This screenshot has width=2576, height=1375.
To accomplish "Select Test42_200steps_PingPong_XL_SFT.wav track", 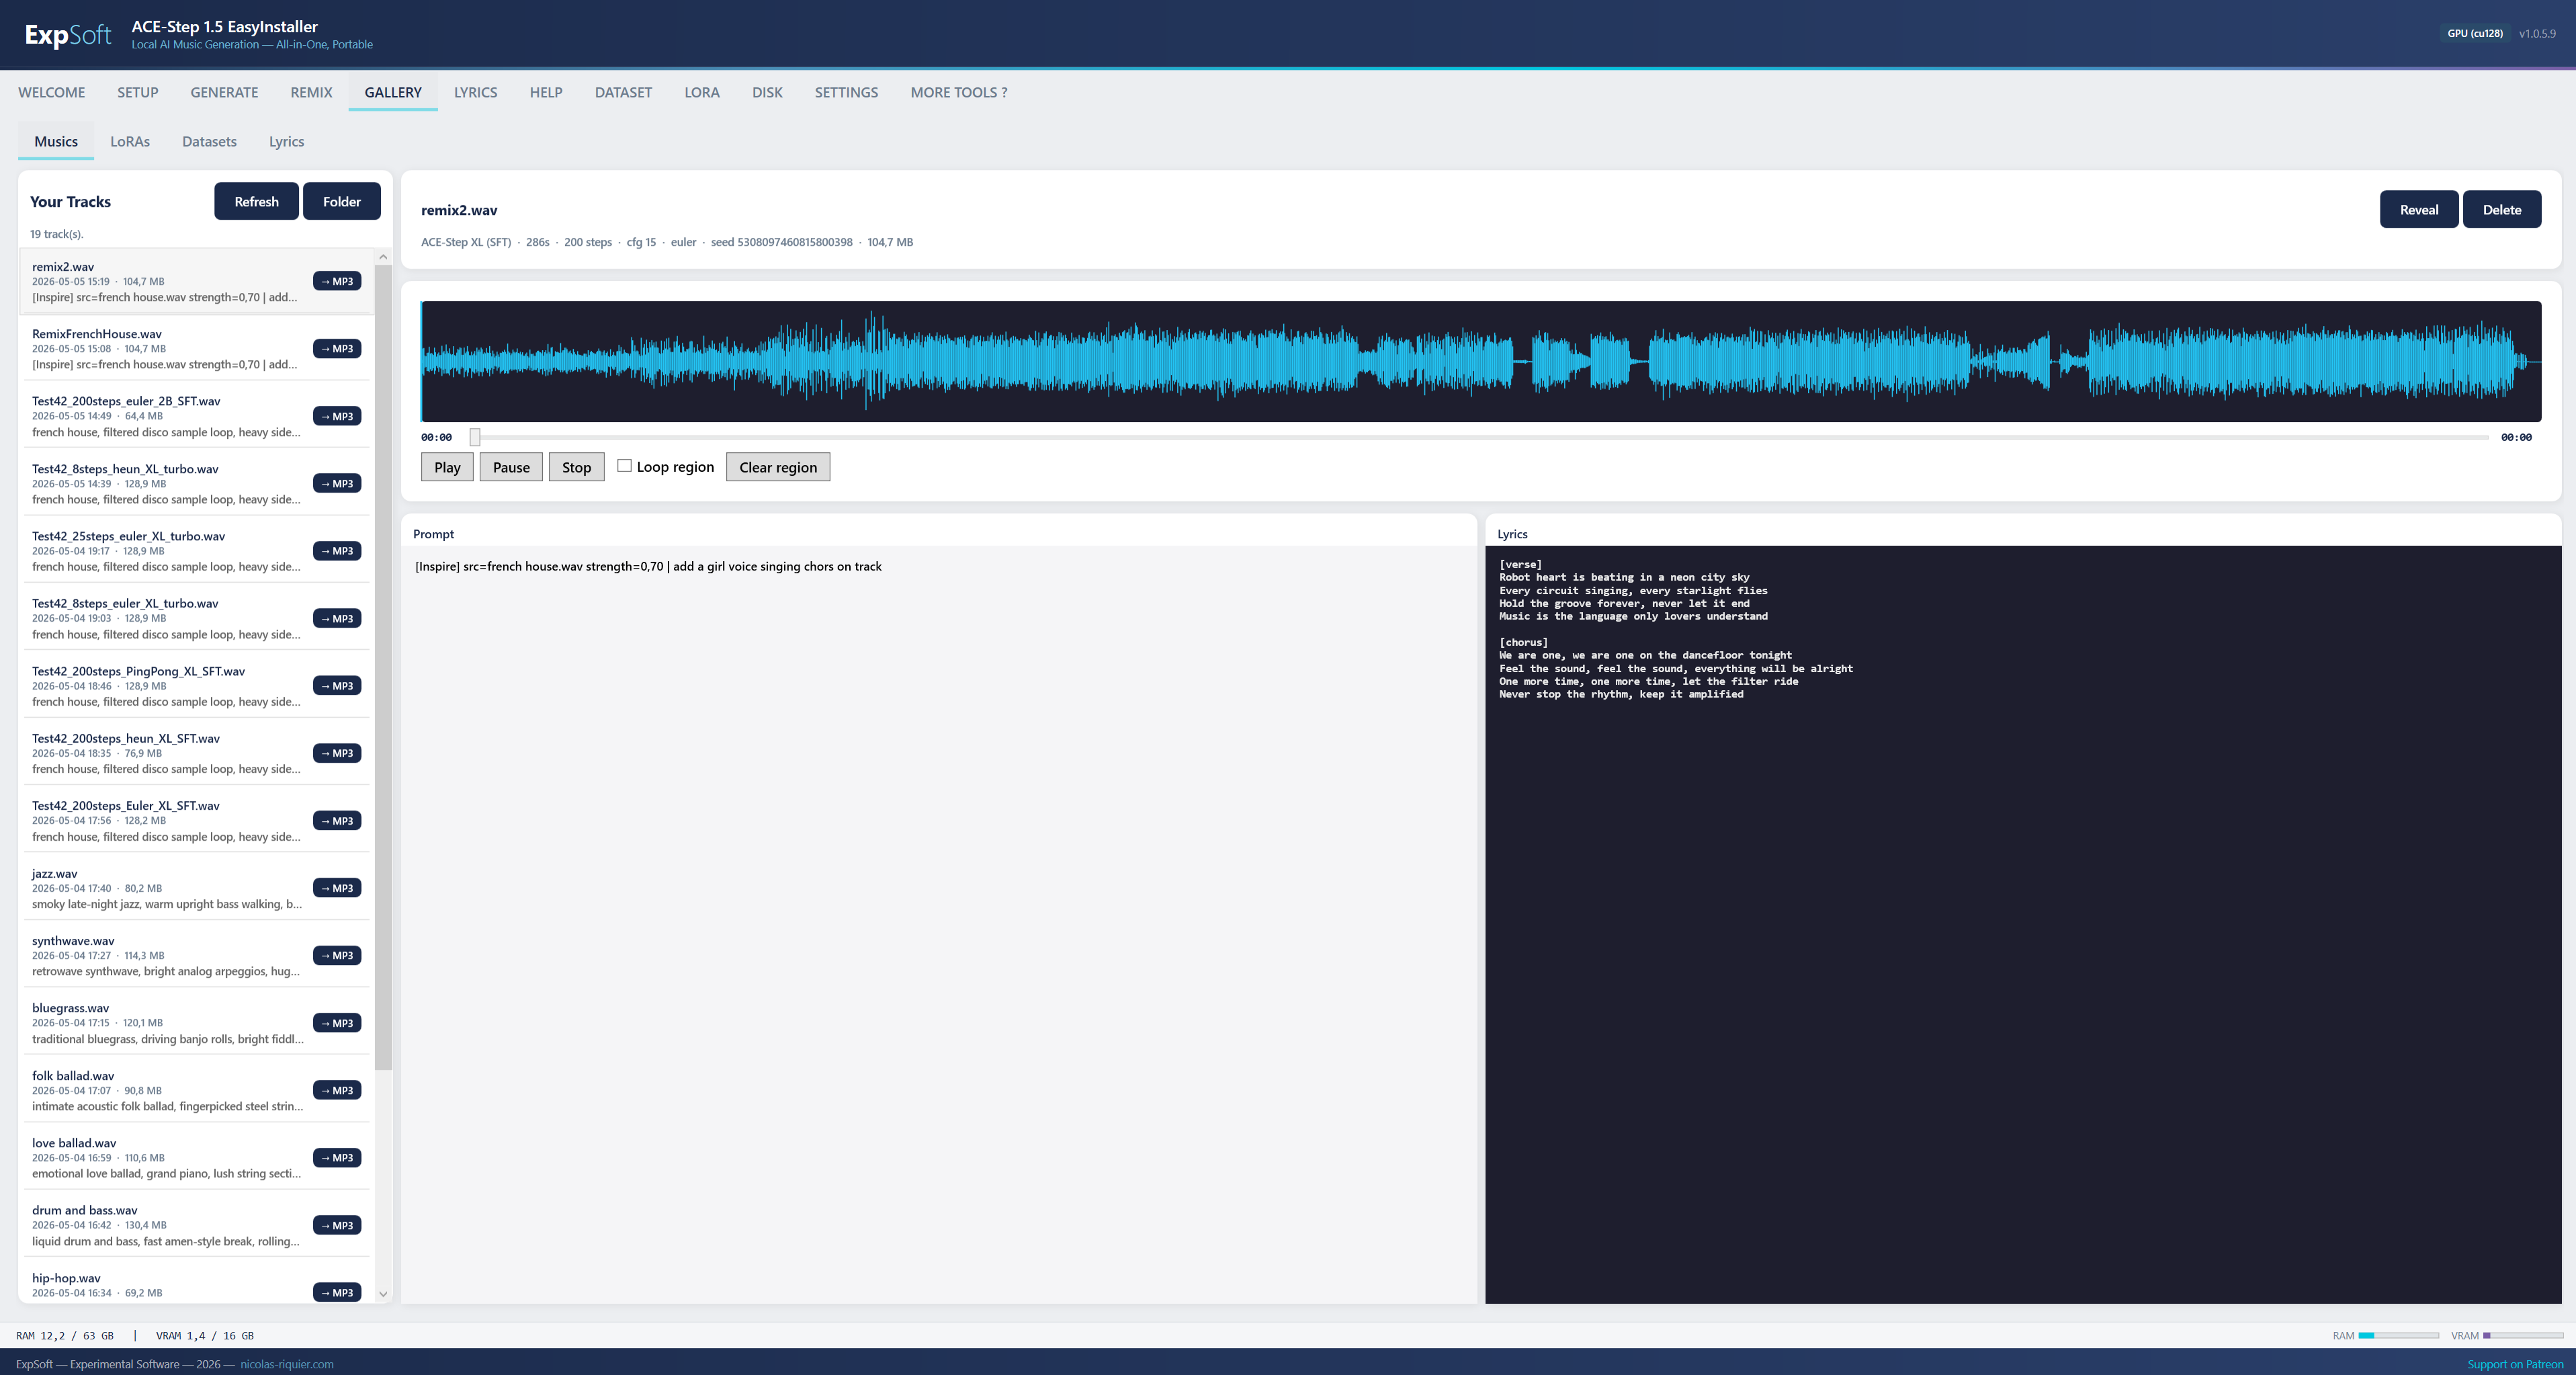I will click(x=196, y=686).
